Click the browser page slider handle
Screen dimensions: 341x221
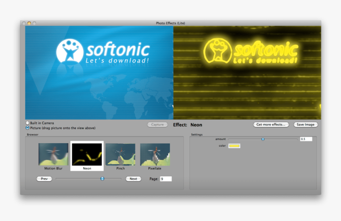pos(102,179)
